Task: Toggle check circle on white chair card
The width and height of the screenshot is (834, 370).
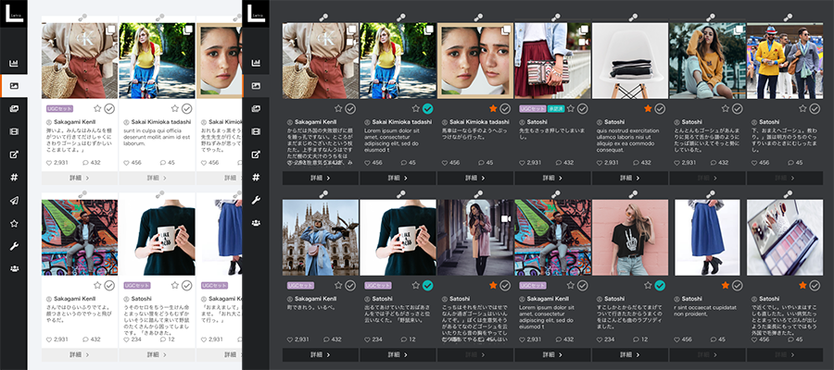Action: [x=660, y=109]
